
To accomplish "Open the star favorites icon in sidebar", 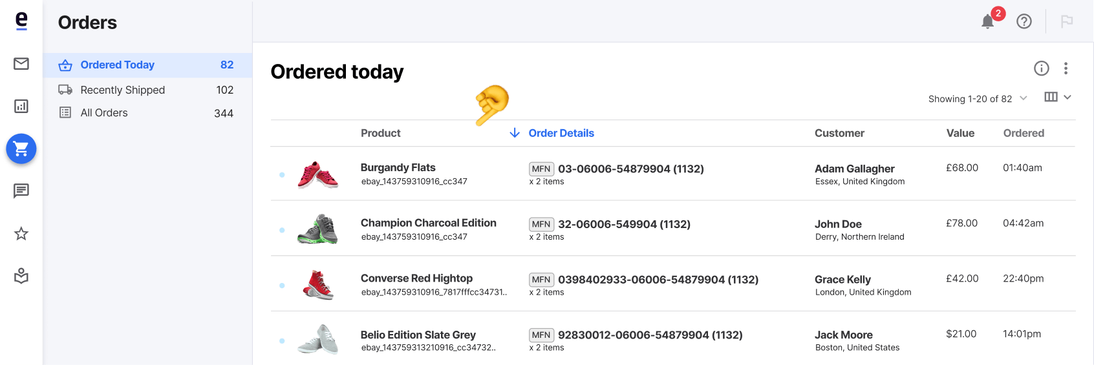I will [21, 233].
